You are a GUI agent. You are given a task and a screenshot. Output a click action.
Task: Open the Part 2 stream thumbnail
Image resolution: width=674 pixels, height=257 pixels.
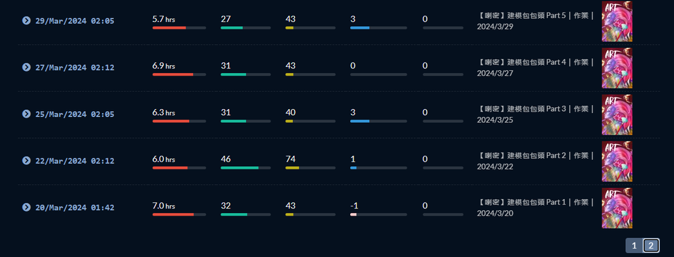tap(617, 161)
